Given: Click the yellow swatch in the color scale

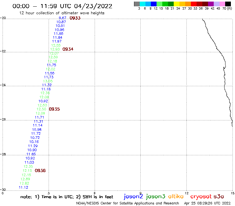Looking at the screenshot, I should 177,4.
